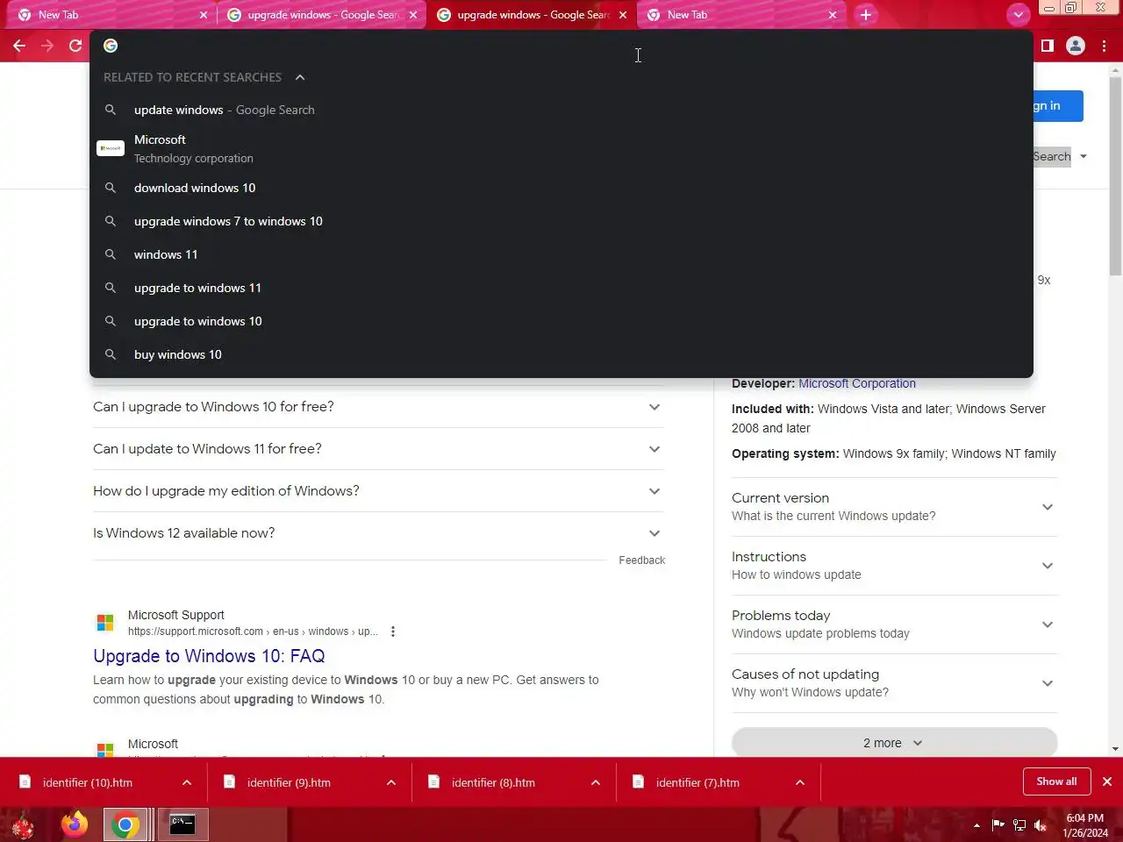Expand the Current version section
1123x842 pixels.
894,507
